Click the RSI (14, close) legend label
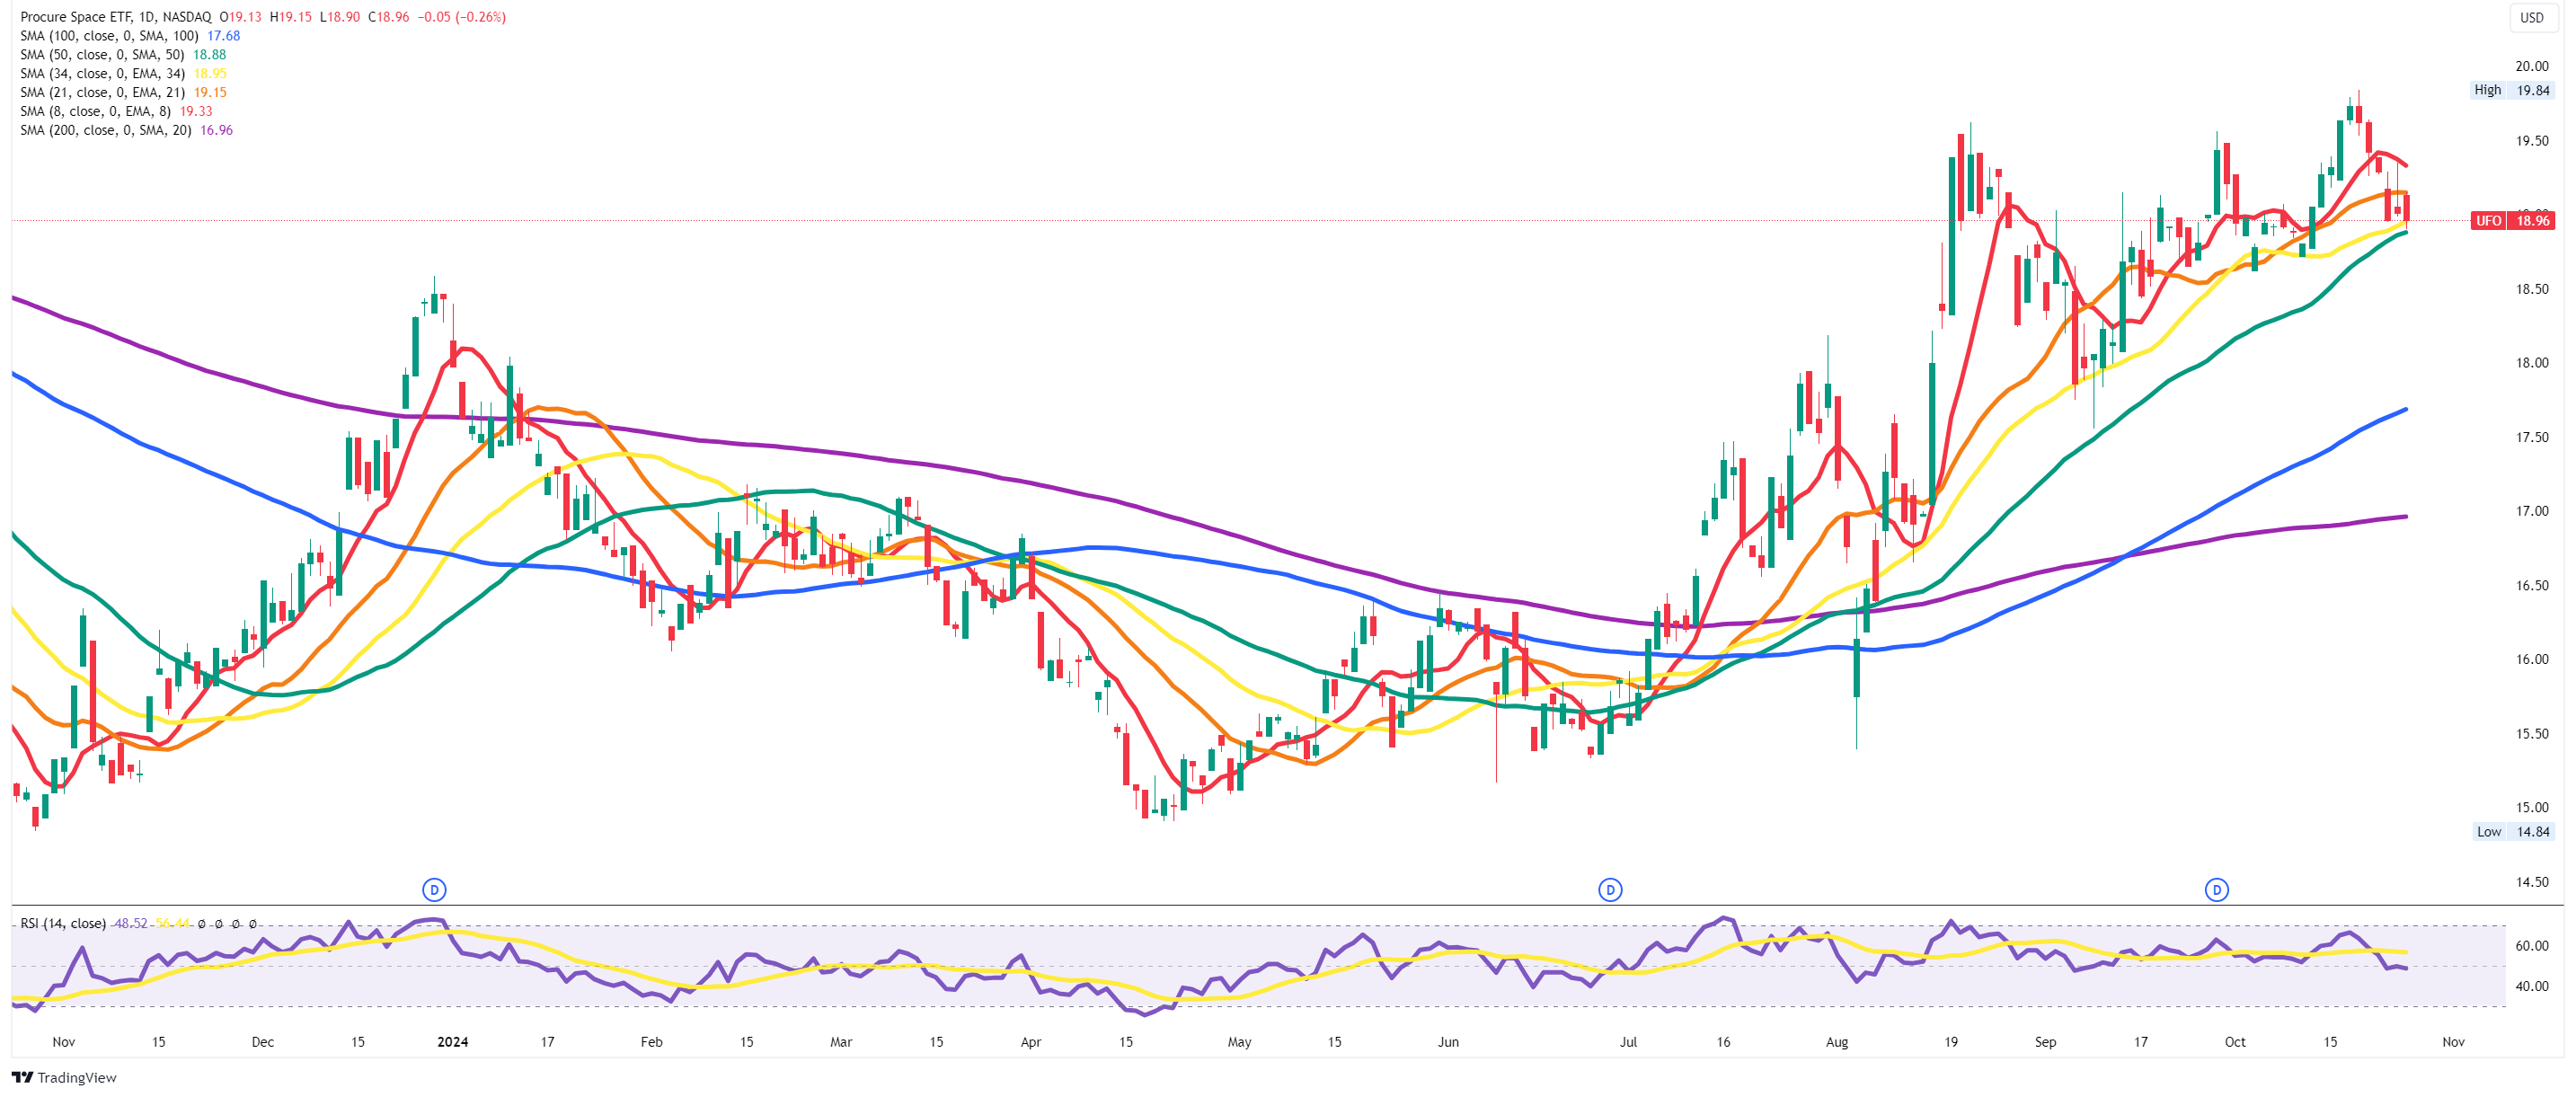 point(63,923)
